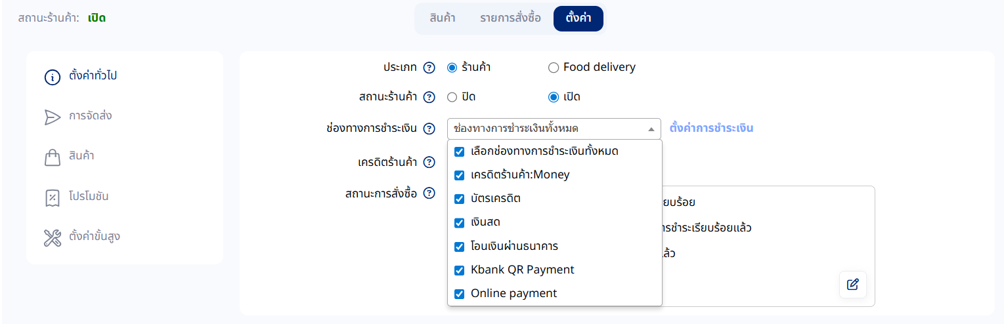Click the general settings info icon
The image size is (1004, 324).
(x=53, y=77)
